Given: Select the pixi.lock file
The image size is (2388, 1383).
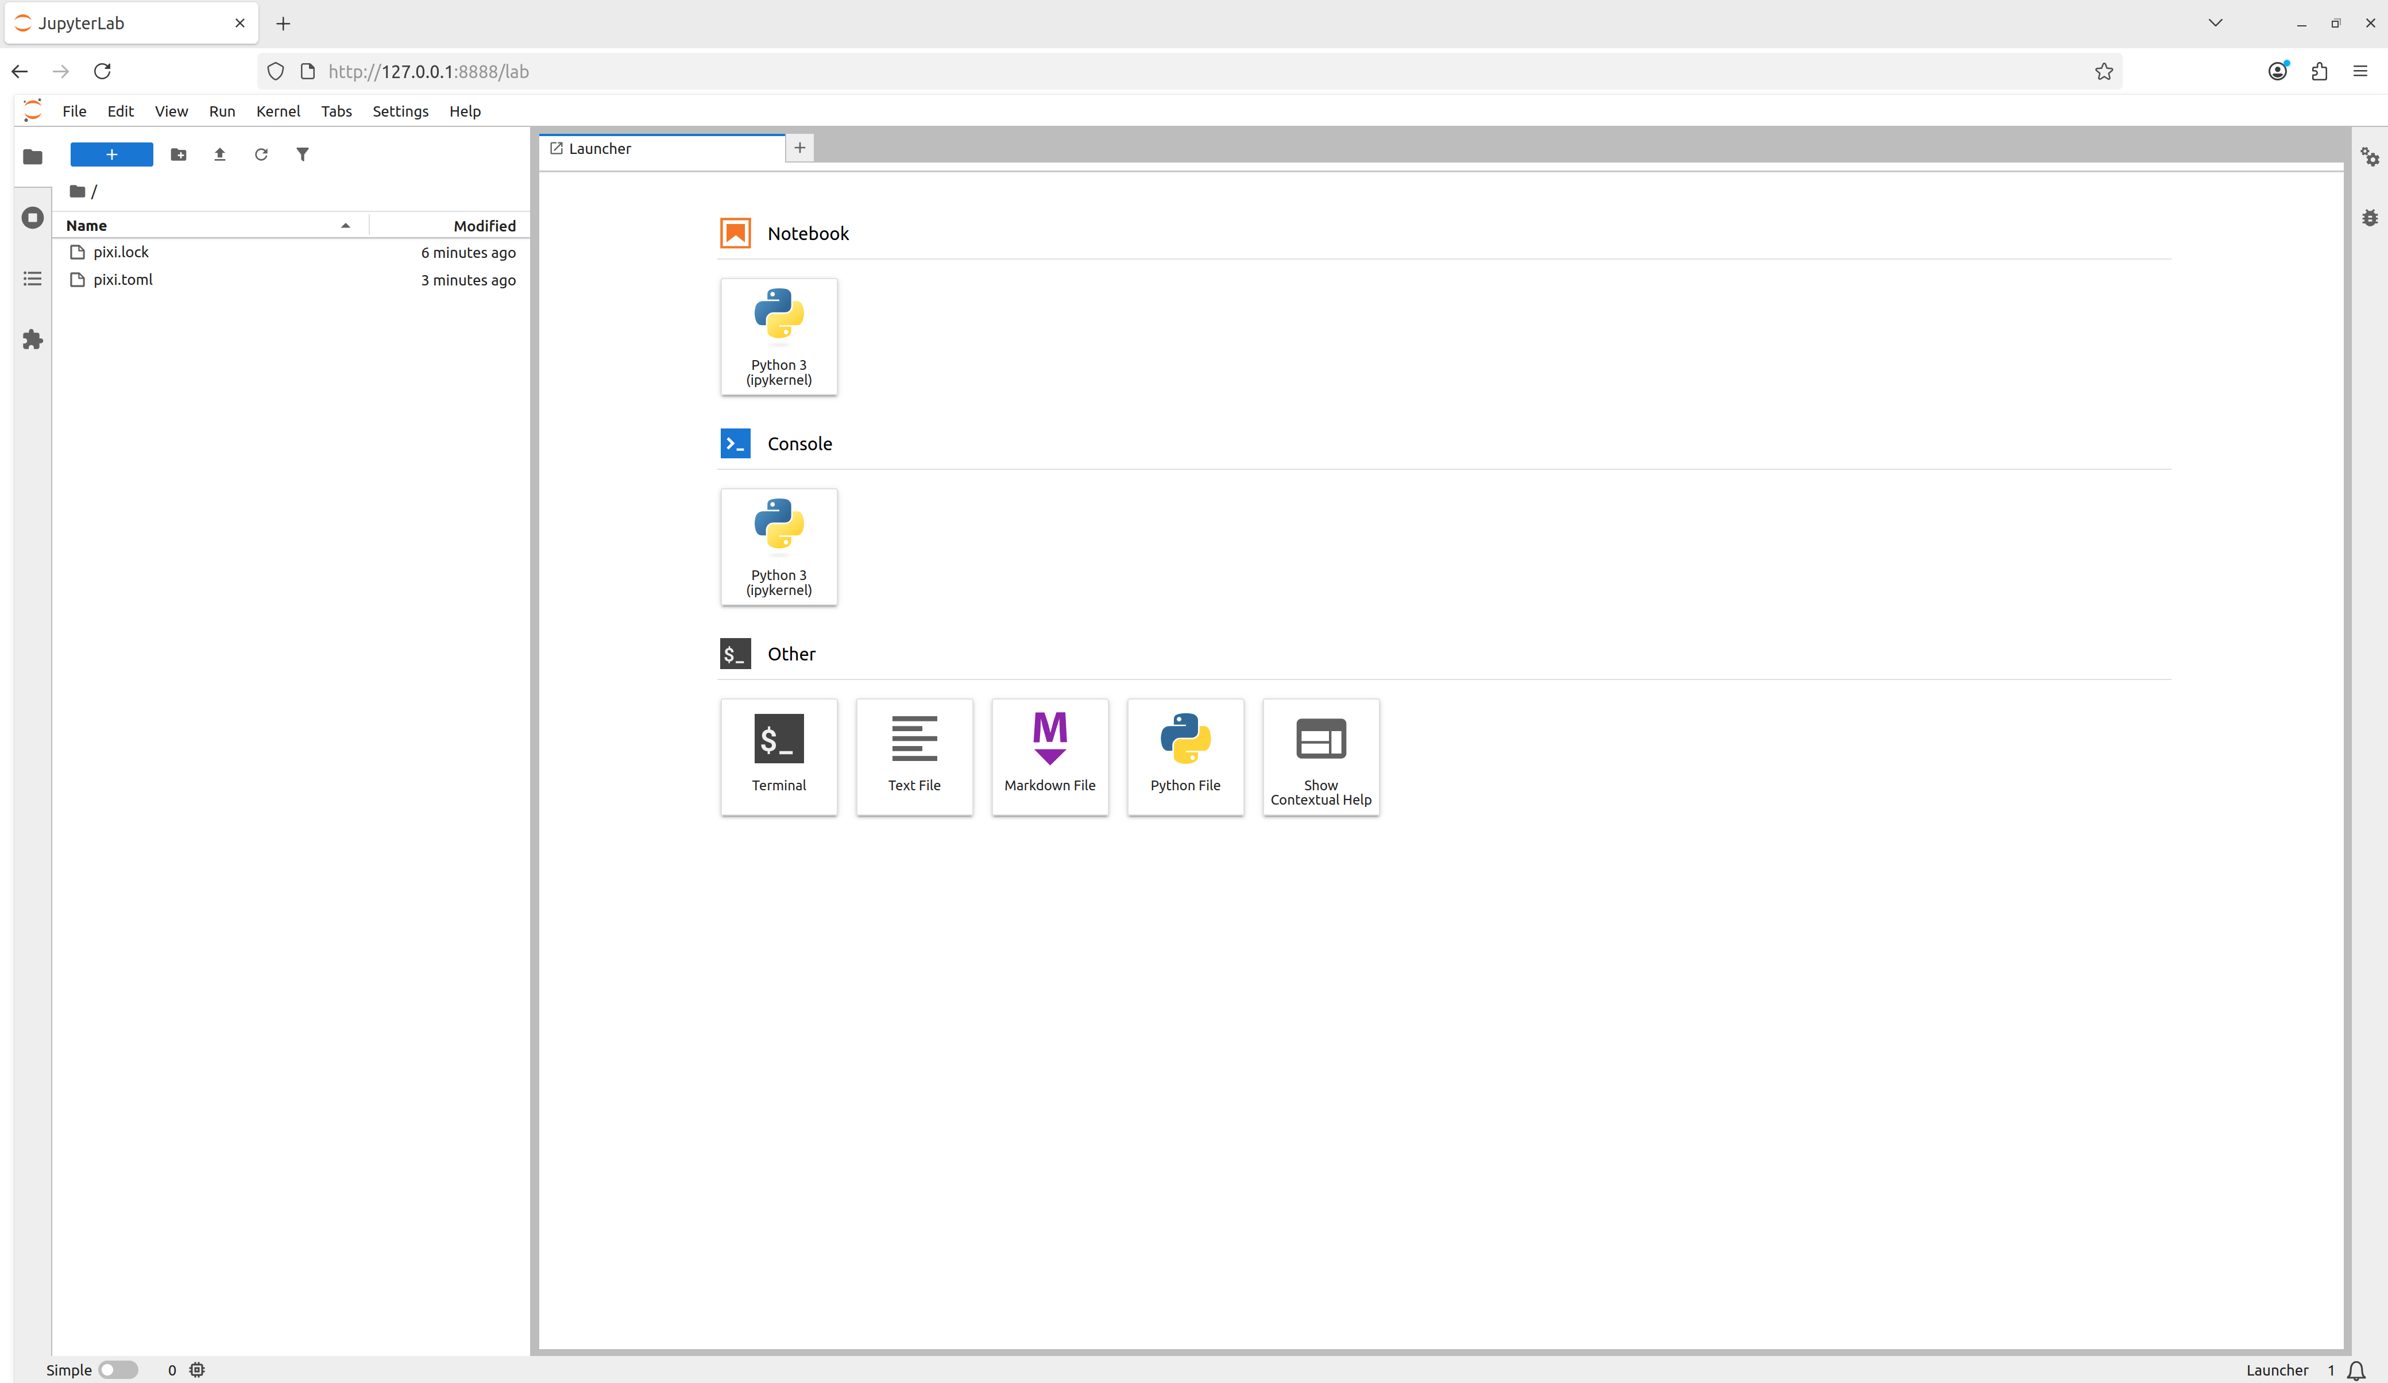Looking at the screenshot, I should [x=292, y=252].
